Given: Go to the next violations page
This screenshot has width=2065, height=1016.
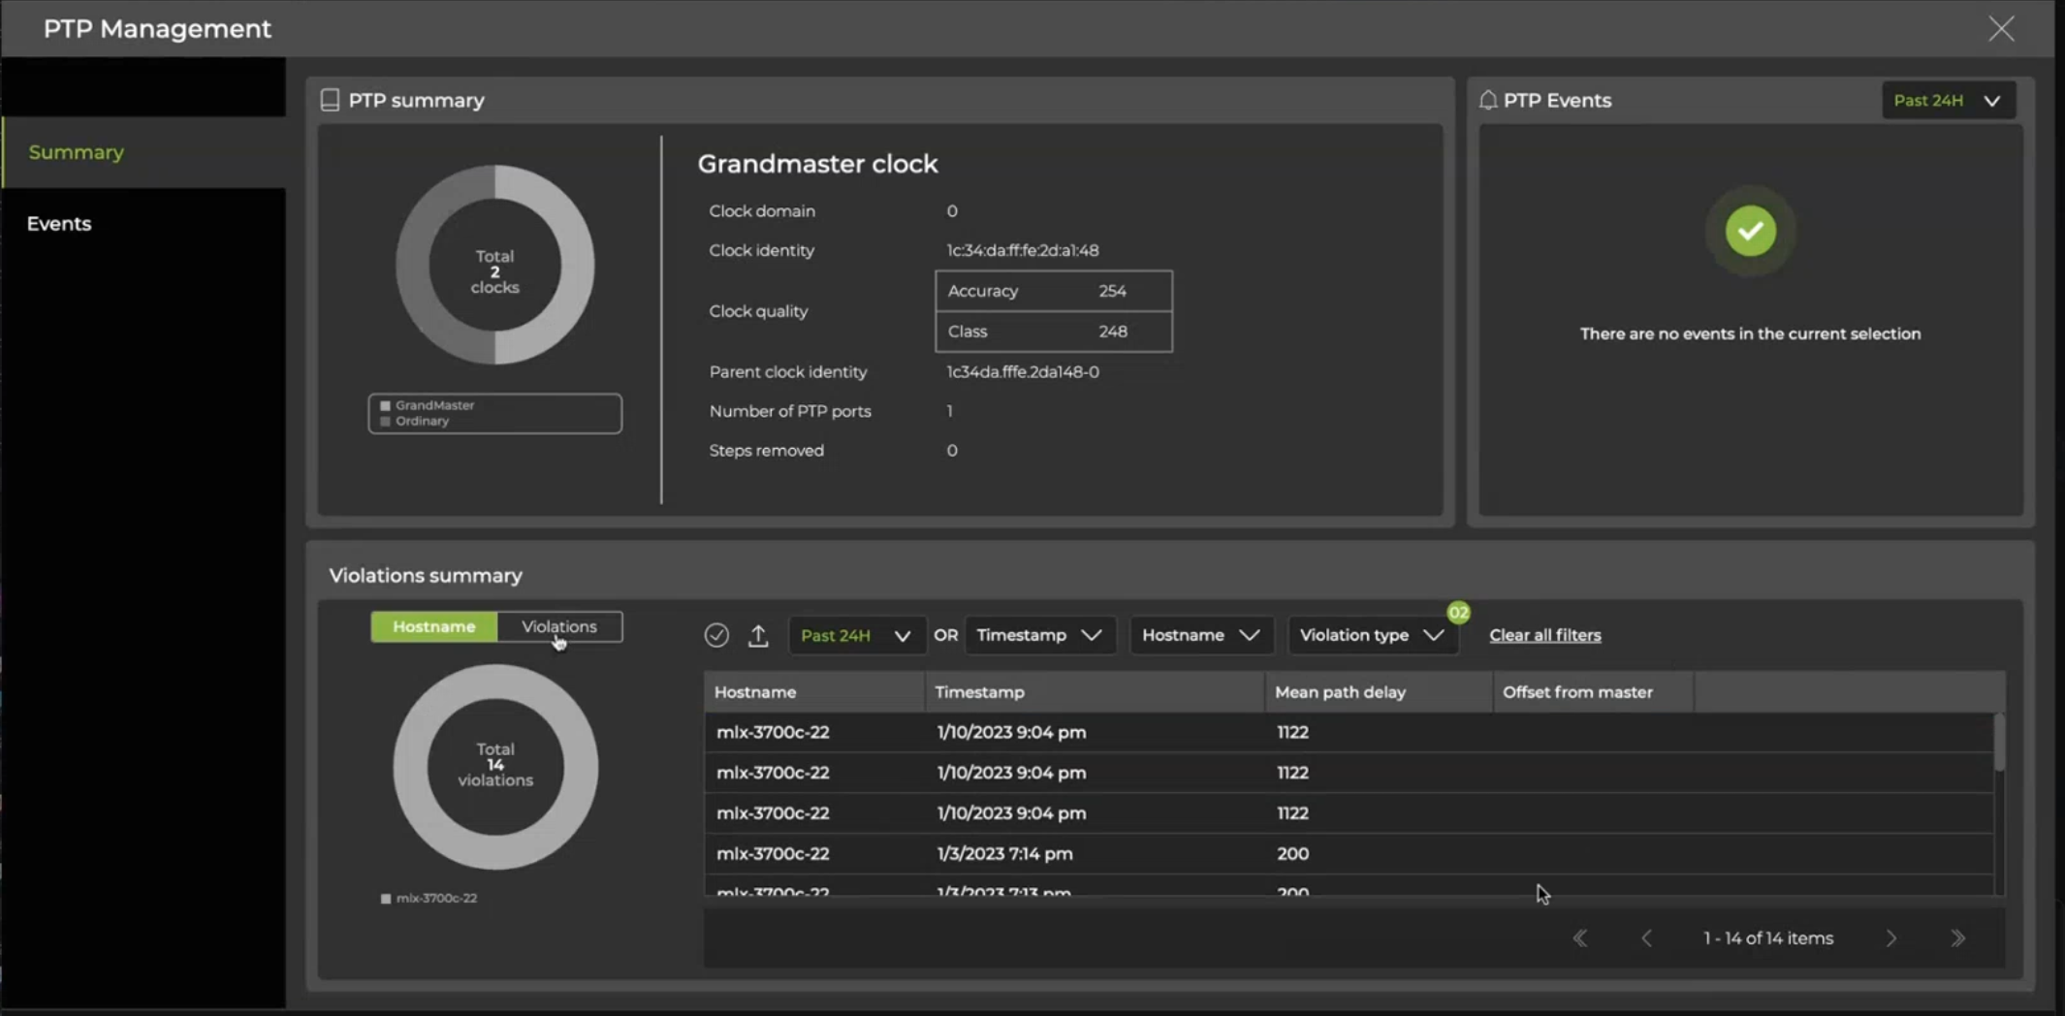Looking at the screenshot, I should point(1890,937).
